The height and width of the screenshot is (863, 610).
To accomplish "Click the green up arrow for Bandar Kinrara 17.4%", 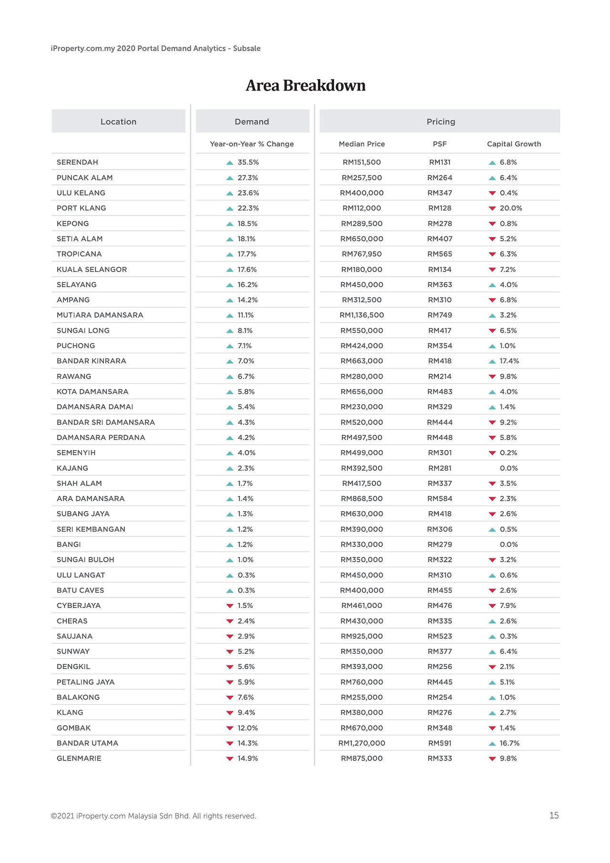I will [x=492, y=361].
